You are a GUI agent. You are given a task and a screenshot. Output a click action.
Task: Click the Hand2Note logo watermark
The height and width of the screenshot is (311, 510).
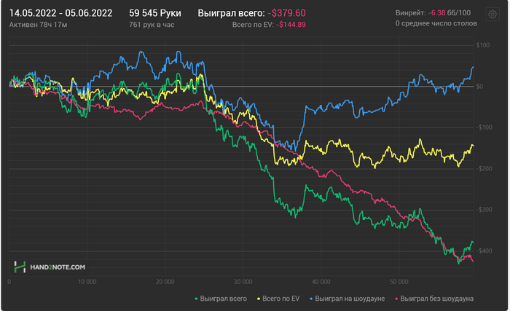(50, 267)
